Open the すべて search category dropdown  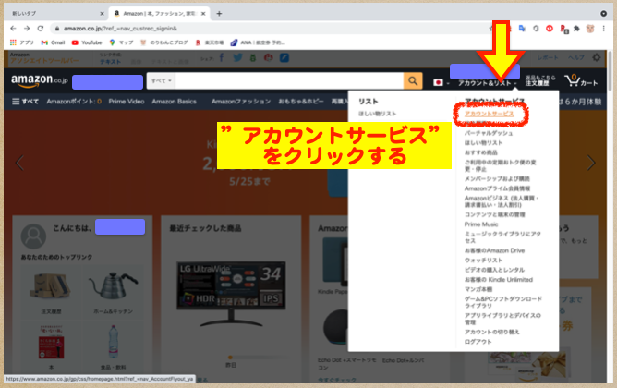coord(162,80)
